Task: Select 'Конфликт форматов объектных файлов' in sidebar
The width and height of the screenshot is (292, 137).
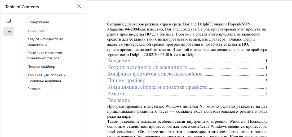Action: 45,55
